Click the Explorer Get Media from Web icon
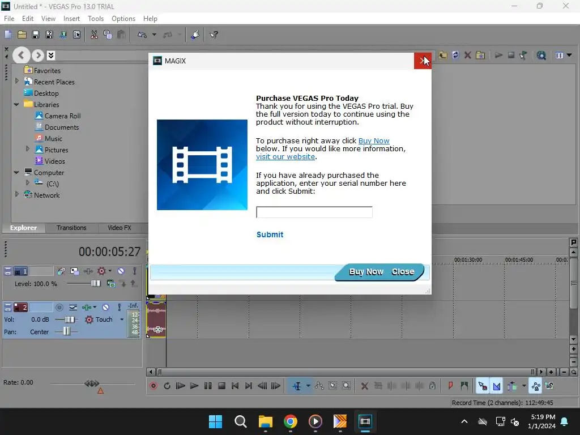The height and width of the screenshot is (435, 580). pos(541,55)
